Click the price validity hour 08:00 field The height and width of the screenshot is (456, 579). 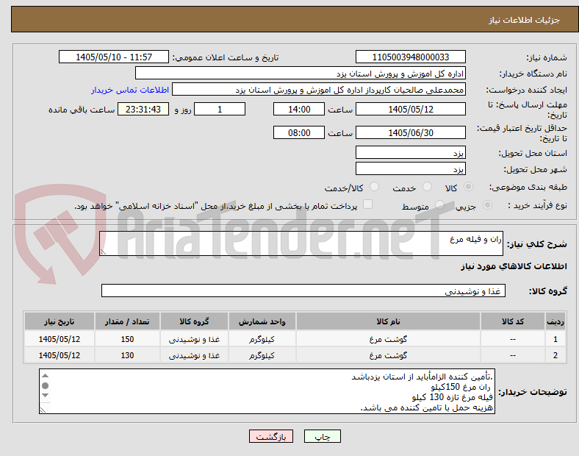pos(299,132)
